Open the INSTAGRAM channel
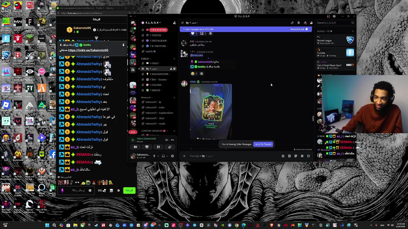The width and height of the screenshot is (408, 229). pyautogui.click(x=158, y=41)
